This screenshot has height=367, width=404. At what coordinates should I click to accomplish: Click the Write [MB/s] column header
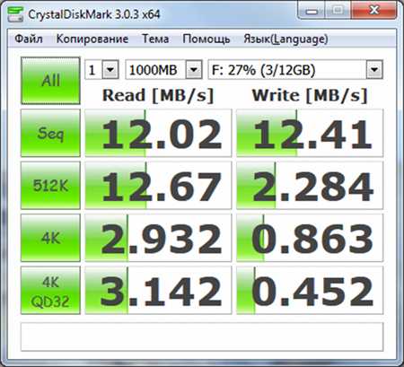tap(310, 96)
